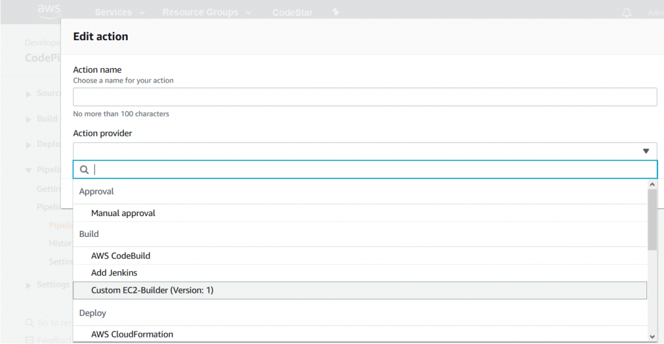Click the Build group header
The height and width of the screenshot is (344, 664).
(x=89, y=234)
